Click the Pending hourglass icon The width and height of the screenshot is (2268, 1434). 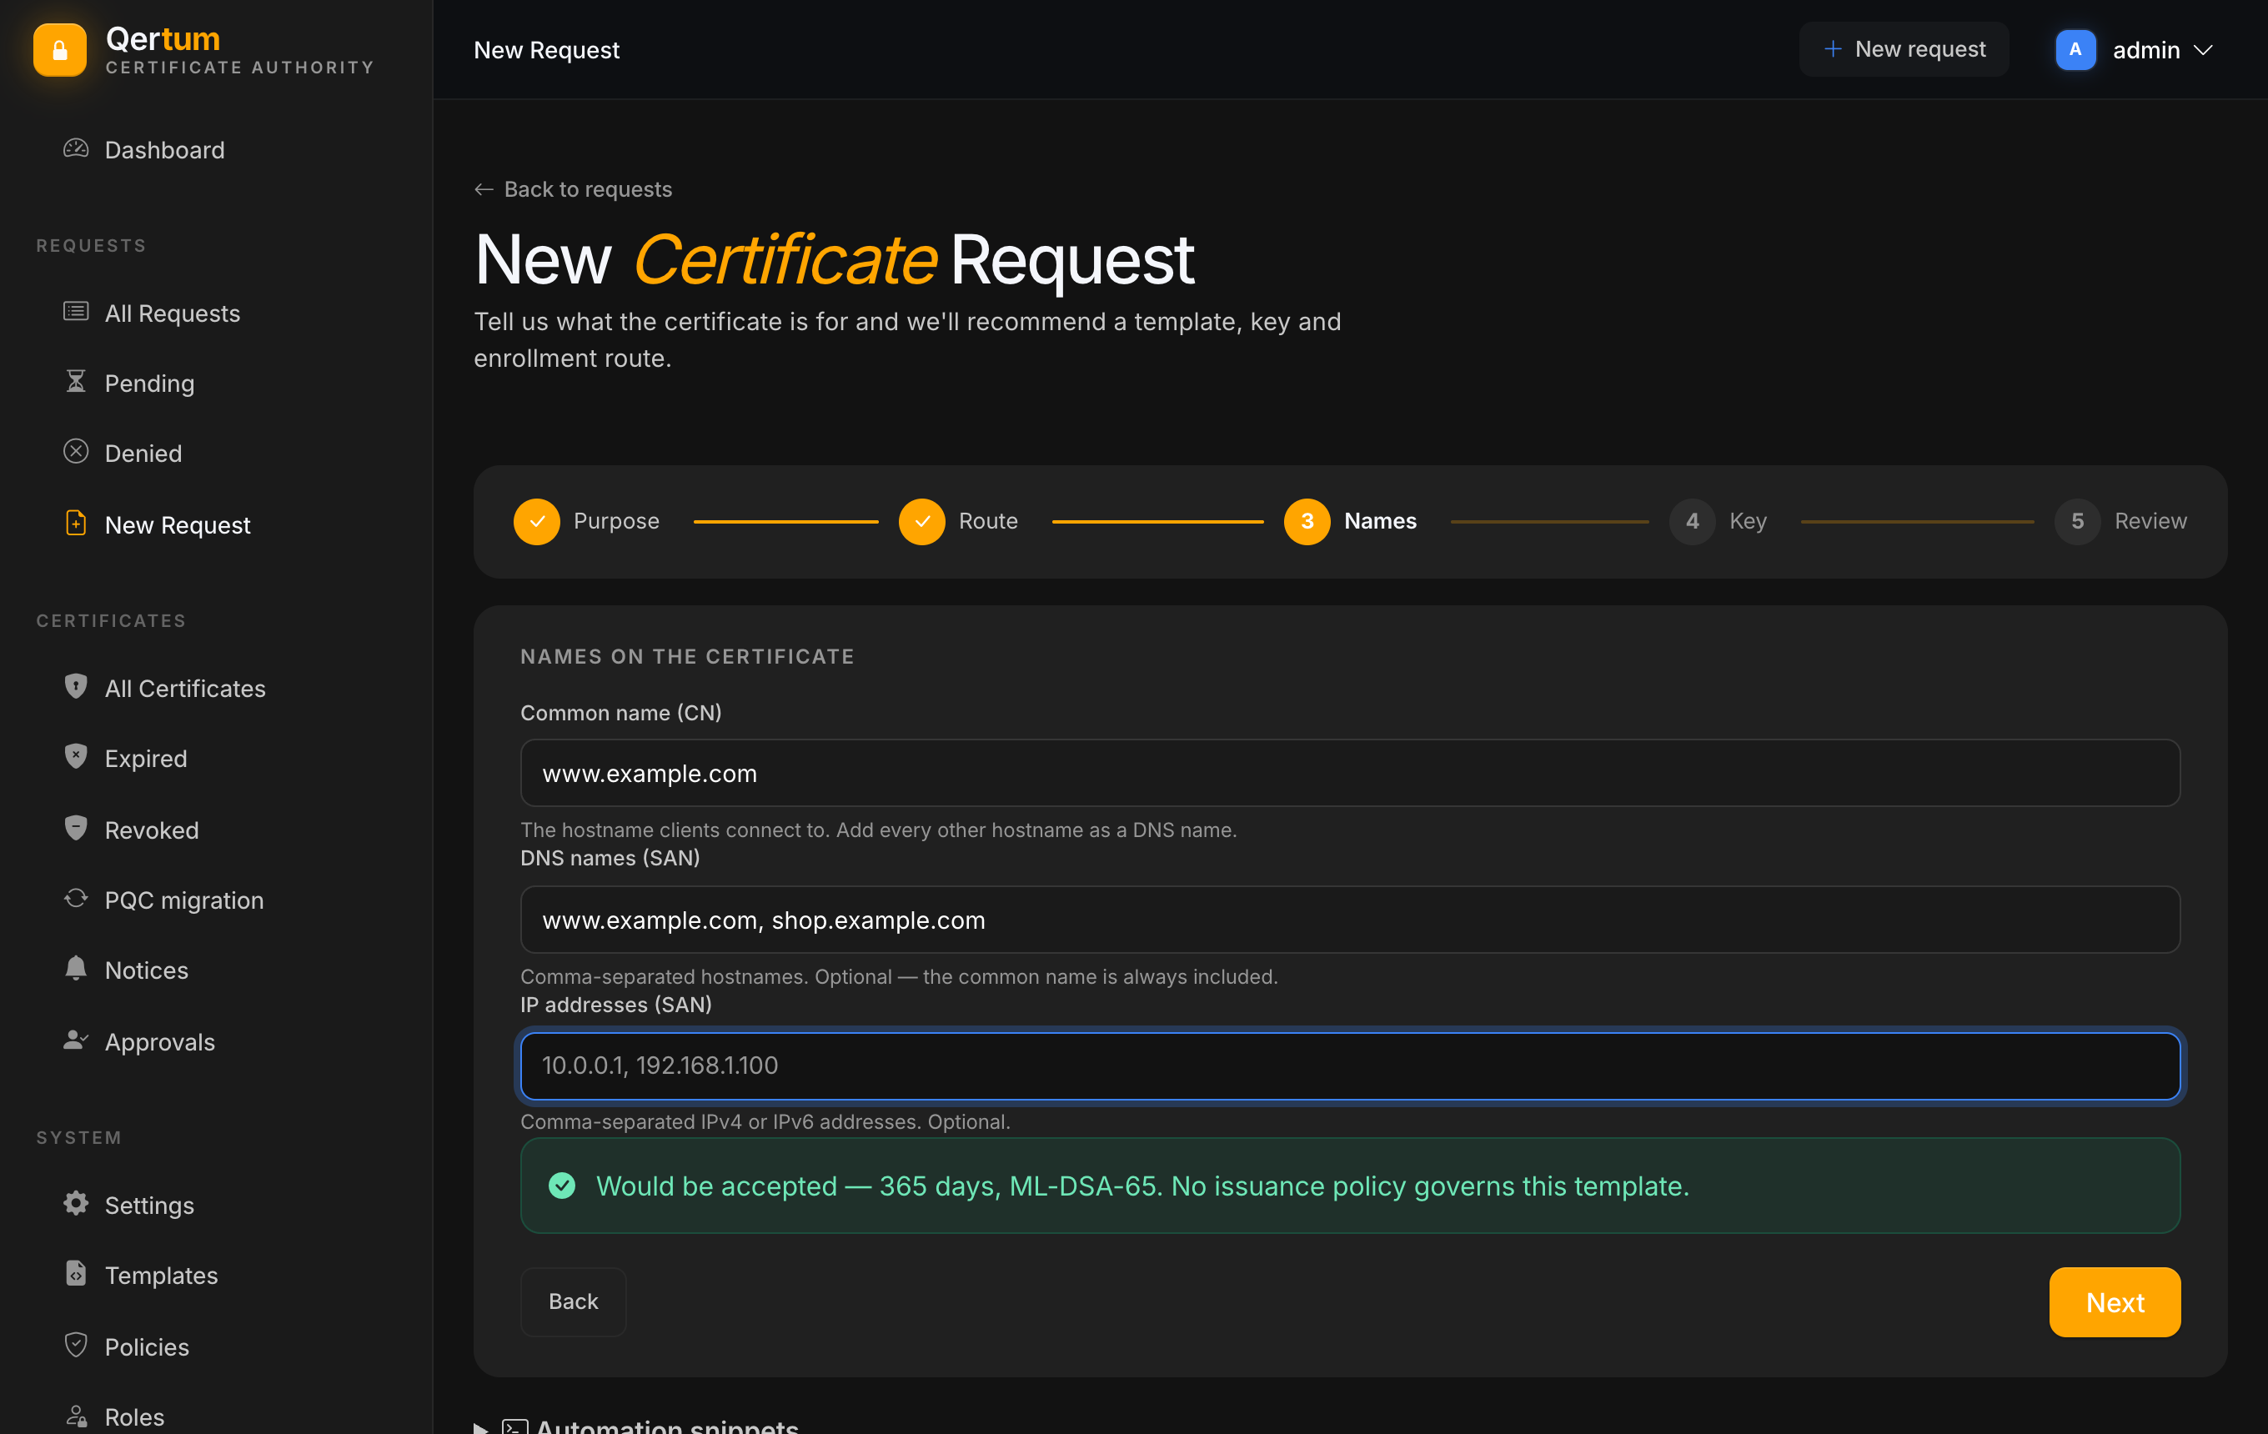click(75, 381)
